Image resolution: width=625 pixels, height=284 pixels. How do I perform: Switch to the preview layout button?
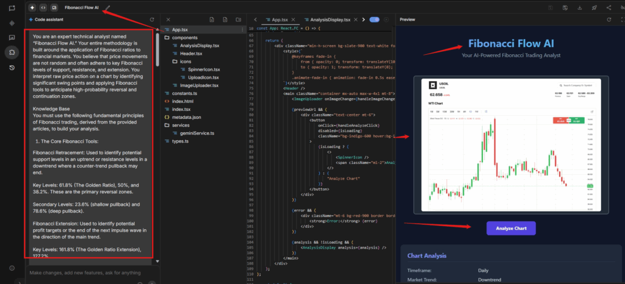coord(54,7)
